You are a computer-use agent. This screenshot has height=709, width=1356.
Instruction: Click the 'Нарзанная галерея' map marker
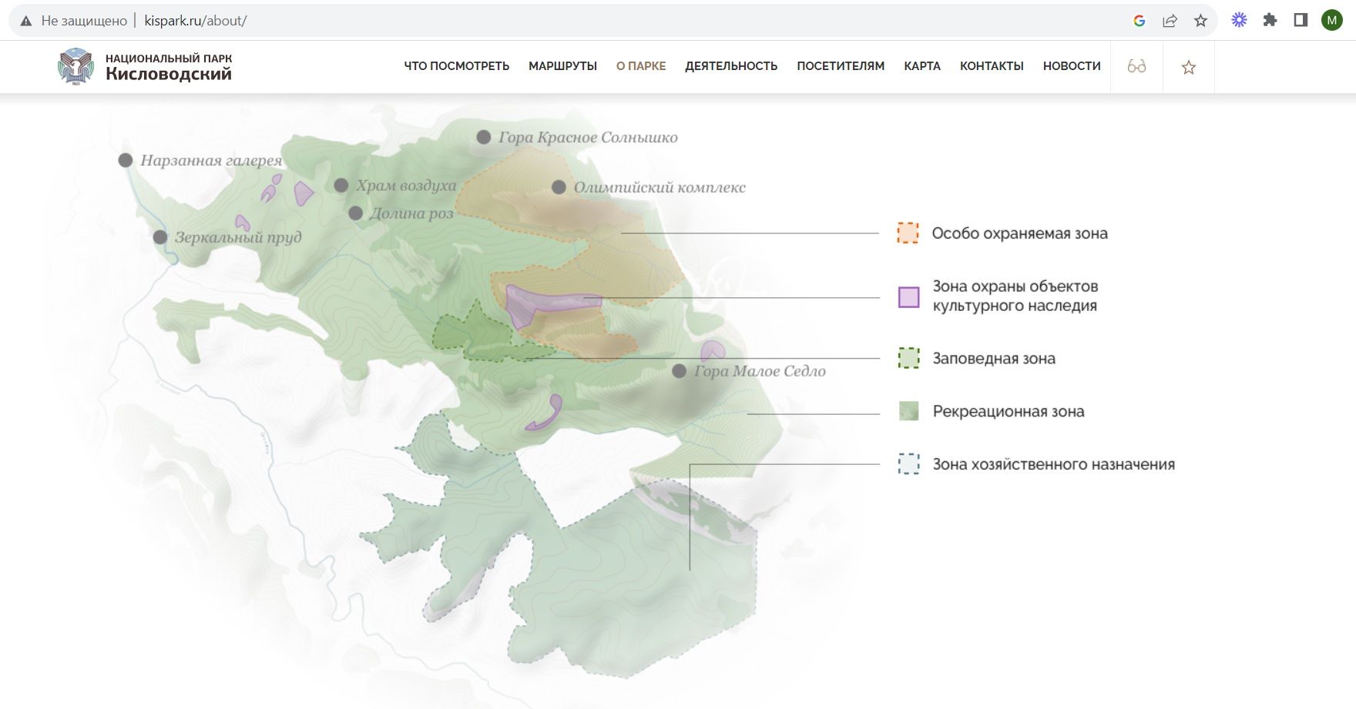click(x=126, y=160)
